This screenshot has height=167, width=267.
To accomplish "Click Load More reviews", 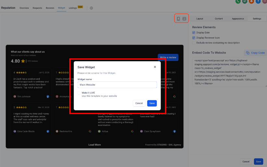I will (95, 145).
